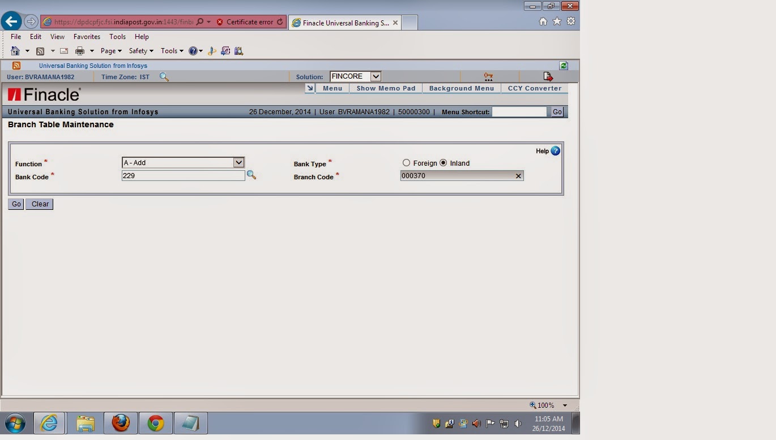Click the logout door icon in Finacle bar

(x=548, y=76)
